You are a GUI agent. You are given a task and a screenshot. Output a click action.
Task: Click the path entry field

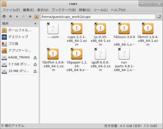pyautogui.click(x=98, y=17)
